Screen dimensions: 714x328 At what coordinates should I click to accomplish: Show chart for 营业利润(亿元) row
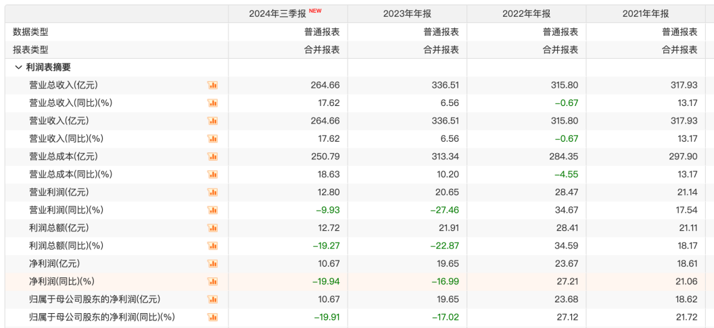pyautogui.click(x=212, y=192)
